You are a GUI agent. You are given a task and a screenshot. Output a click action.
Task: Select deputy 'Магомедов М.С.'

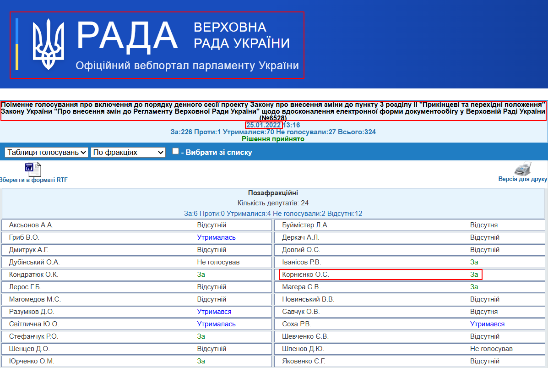pos(35,299)
